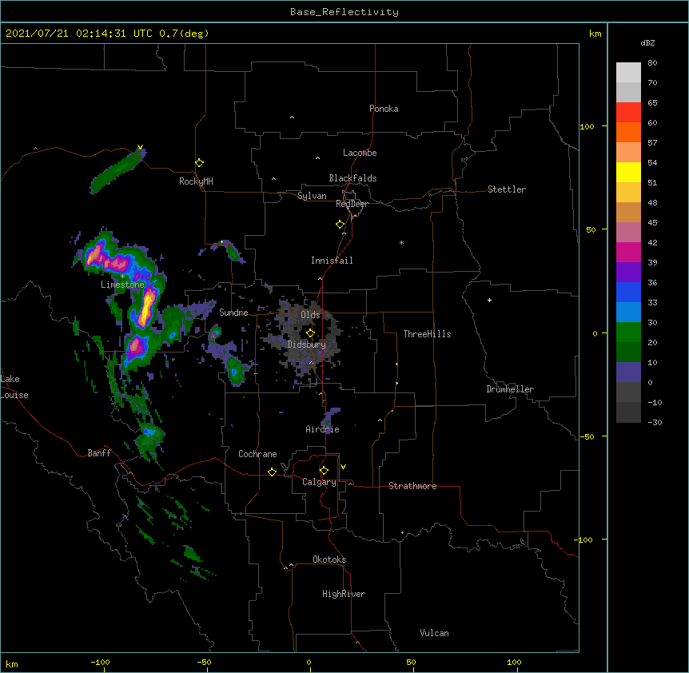689x673 pixels.
Task: Click the Innisfail city label
Action: click(x=332, y=261)
